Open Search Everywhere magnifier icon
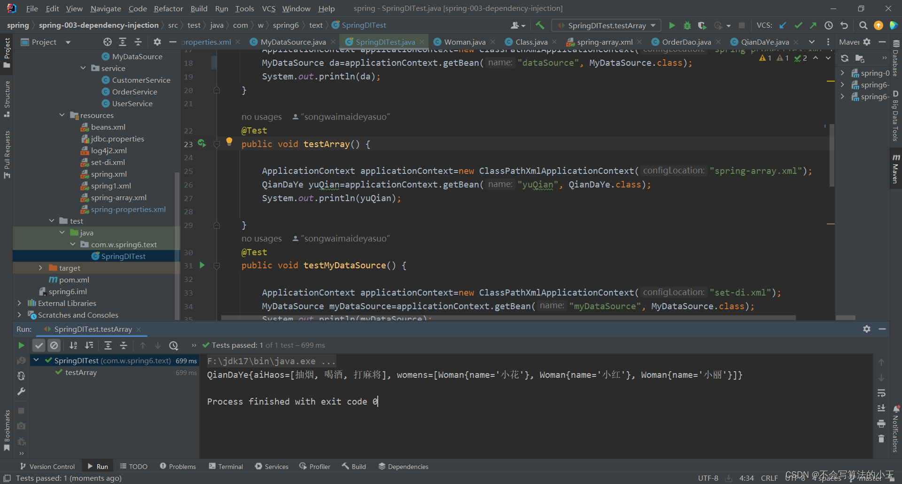Screen dimensions: 902x484 pyautogui.click(x=863, y=25)
